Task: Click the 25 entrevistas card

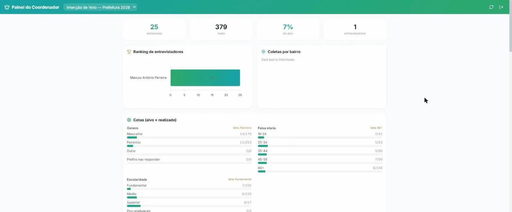Action: click(x=154, y=30)
